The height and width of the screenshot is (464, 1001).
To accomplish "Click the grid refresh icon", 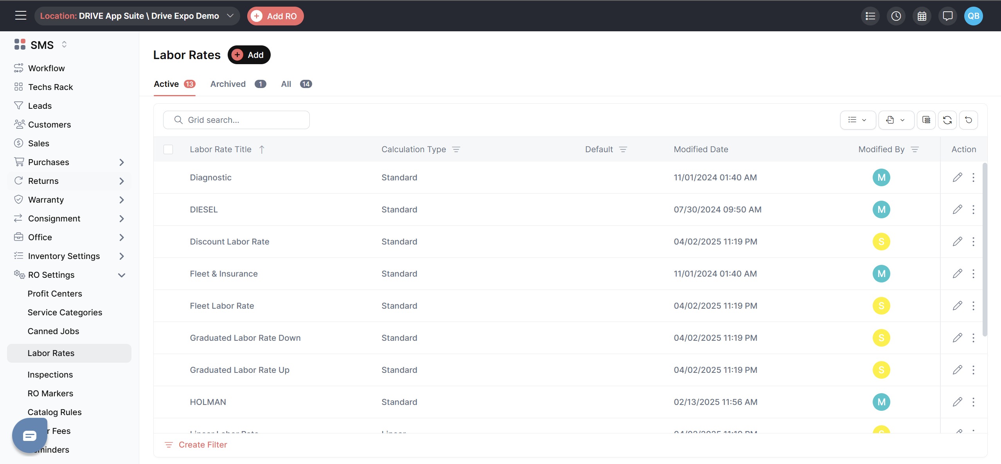I will [947, 120].
